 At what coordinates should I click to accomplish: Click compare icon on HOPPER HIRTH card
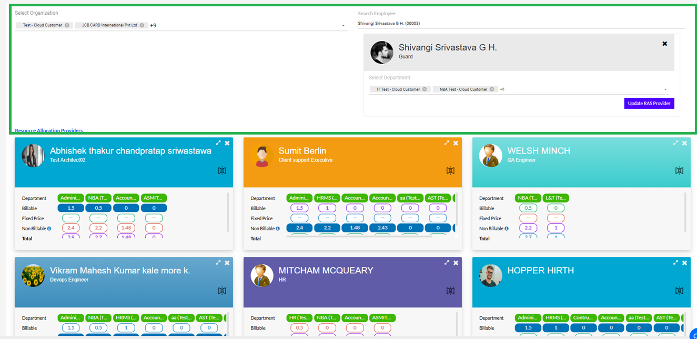tap(679, 291)
